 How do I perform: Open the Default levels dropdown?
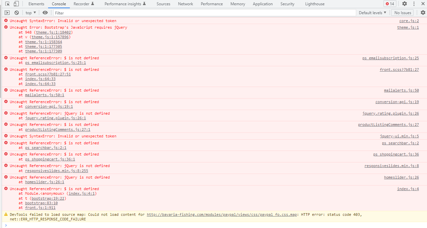coord(372,13)
